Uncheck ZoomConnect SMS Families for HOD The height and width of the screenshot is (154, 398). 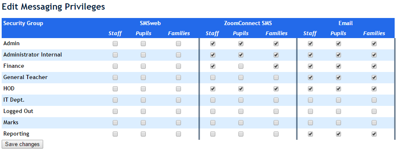[x=276, y=89]
